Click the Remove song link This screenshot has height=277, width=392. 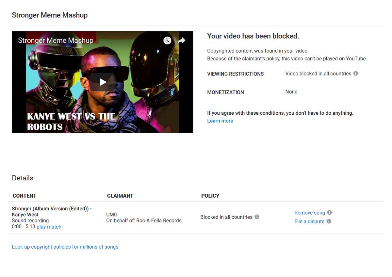pos(310,213)
